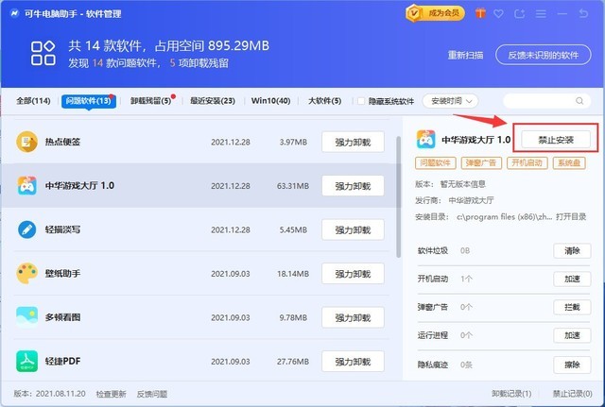
Task: Click the 中华游戏大厅 icon in list
Action: click(27, 186)
